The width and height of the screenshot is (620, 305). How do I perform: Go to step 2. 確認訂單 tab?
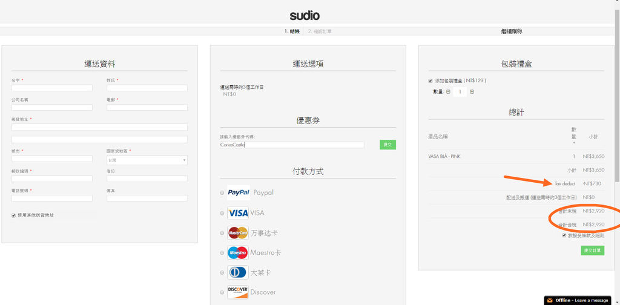[320, 31]
